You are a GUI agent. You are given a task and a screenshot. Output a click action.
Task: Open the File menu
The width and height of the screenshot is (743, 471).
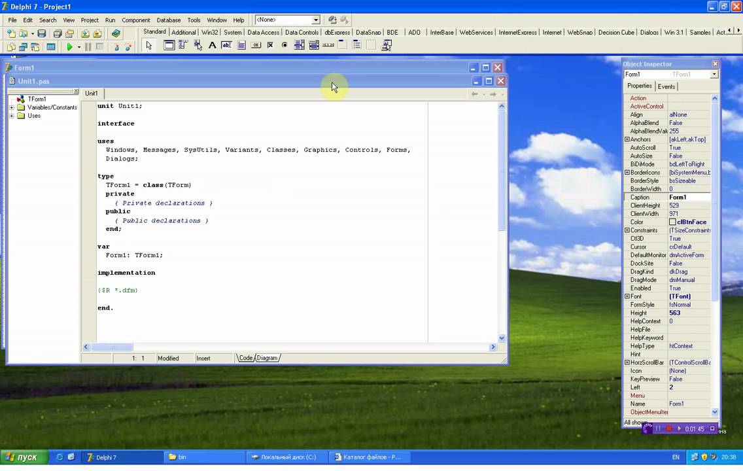point(12,20)
